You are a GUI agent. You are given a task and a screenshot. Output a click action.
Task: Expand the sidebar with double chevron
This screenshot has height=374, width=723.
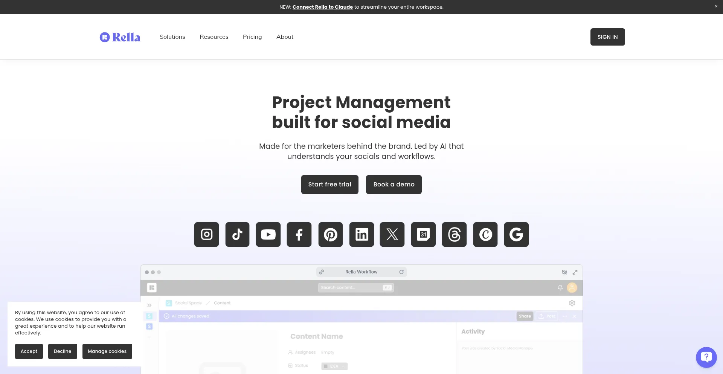point(149,305)
